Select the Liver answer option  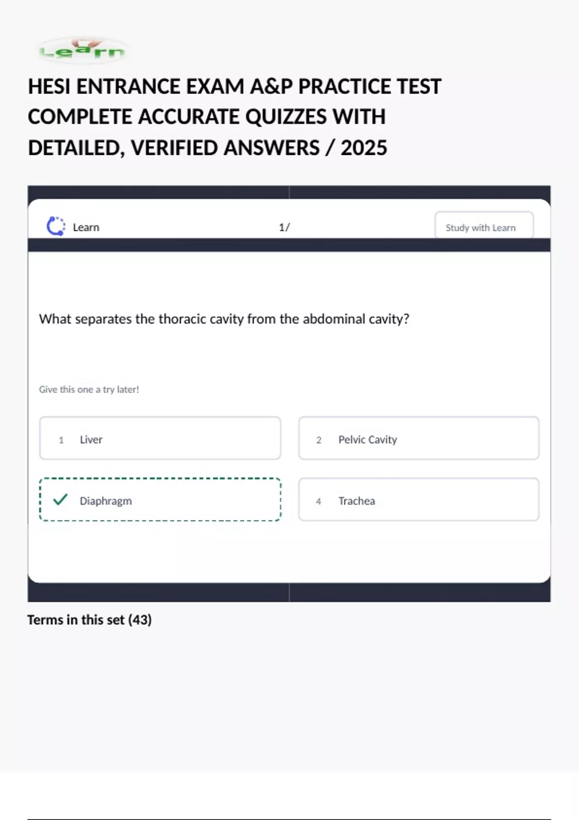(x=160, y=438)
